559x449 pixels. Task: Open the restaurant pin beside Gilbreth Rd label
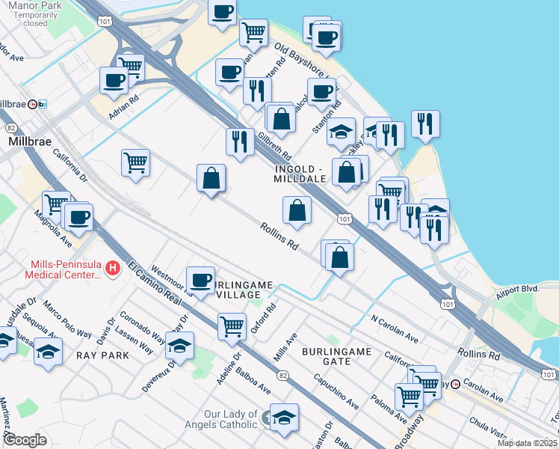coord(240,141)
